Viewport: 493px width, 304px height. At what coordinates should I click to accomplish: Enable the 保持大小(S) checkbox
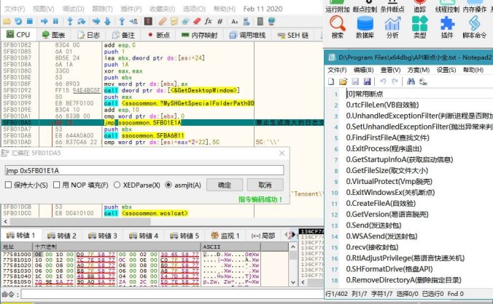point(9,185)
